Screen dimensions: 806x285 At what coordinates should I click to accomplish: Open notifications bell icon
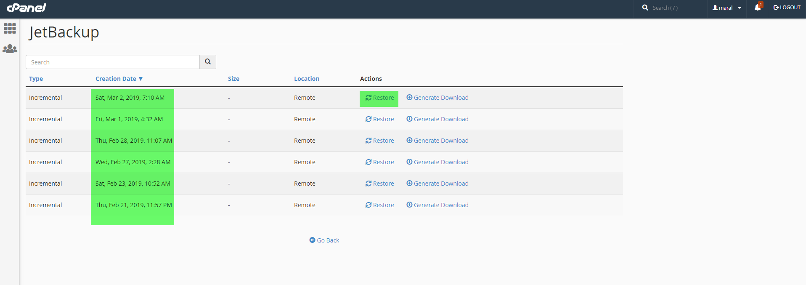pos(757,7)
